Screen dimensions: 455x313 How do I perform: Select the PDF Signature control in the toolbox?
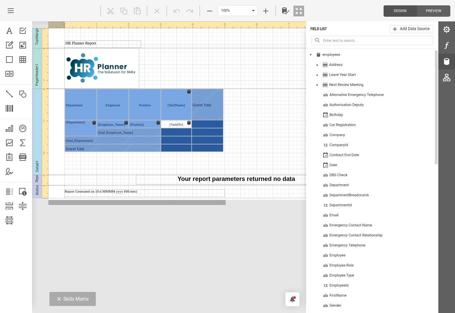point(9,172)
